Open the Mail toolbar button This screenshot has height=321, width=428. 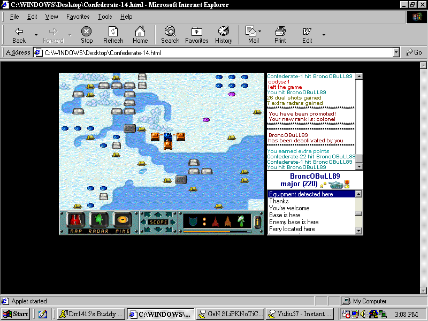pos(252,35)
